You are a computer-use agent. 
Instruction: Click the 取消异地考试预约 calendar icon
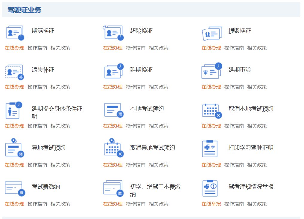[x=114, y=148]
